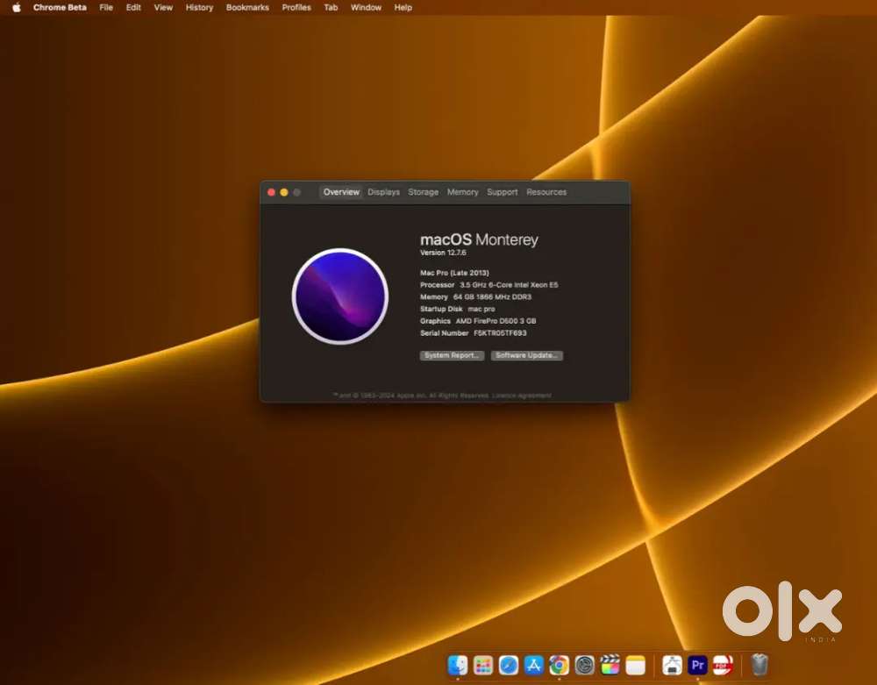The width and height of the screenshot is (877, 685).
Task: Click the Chrome icon in the dock
Action: tap(560, 665)
